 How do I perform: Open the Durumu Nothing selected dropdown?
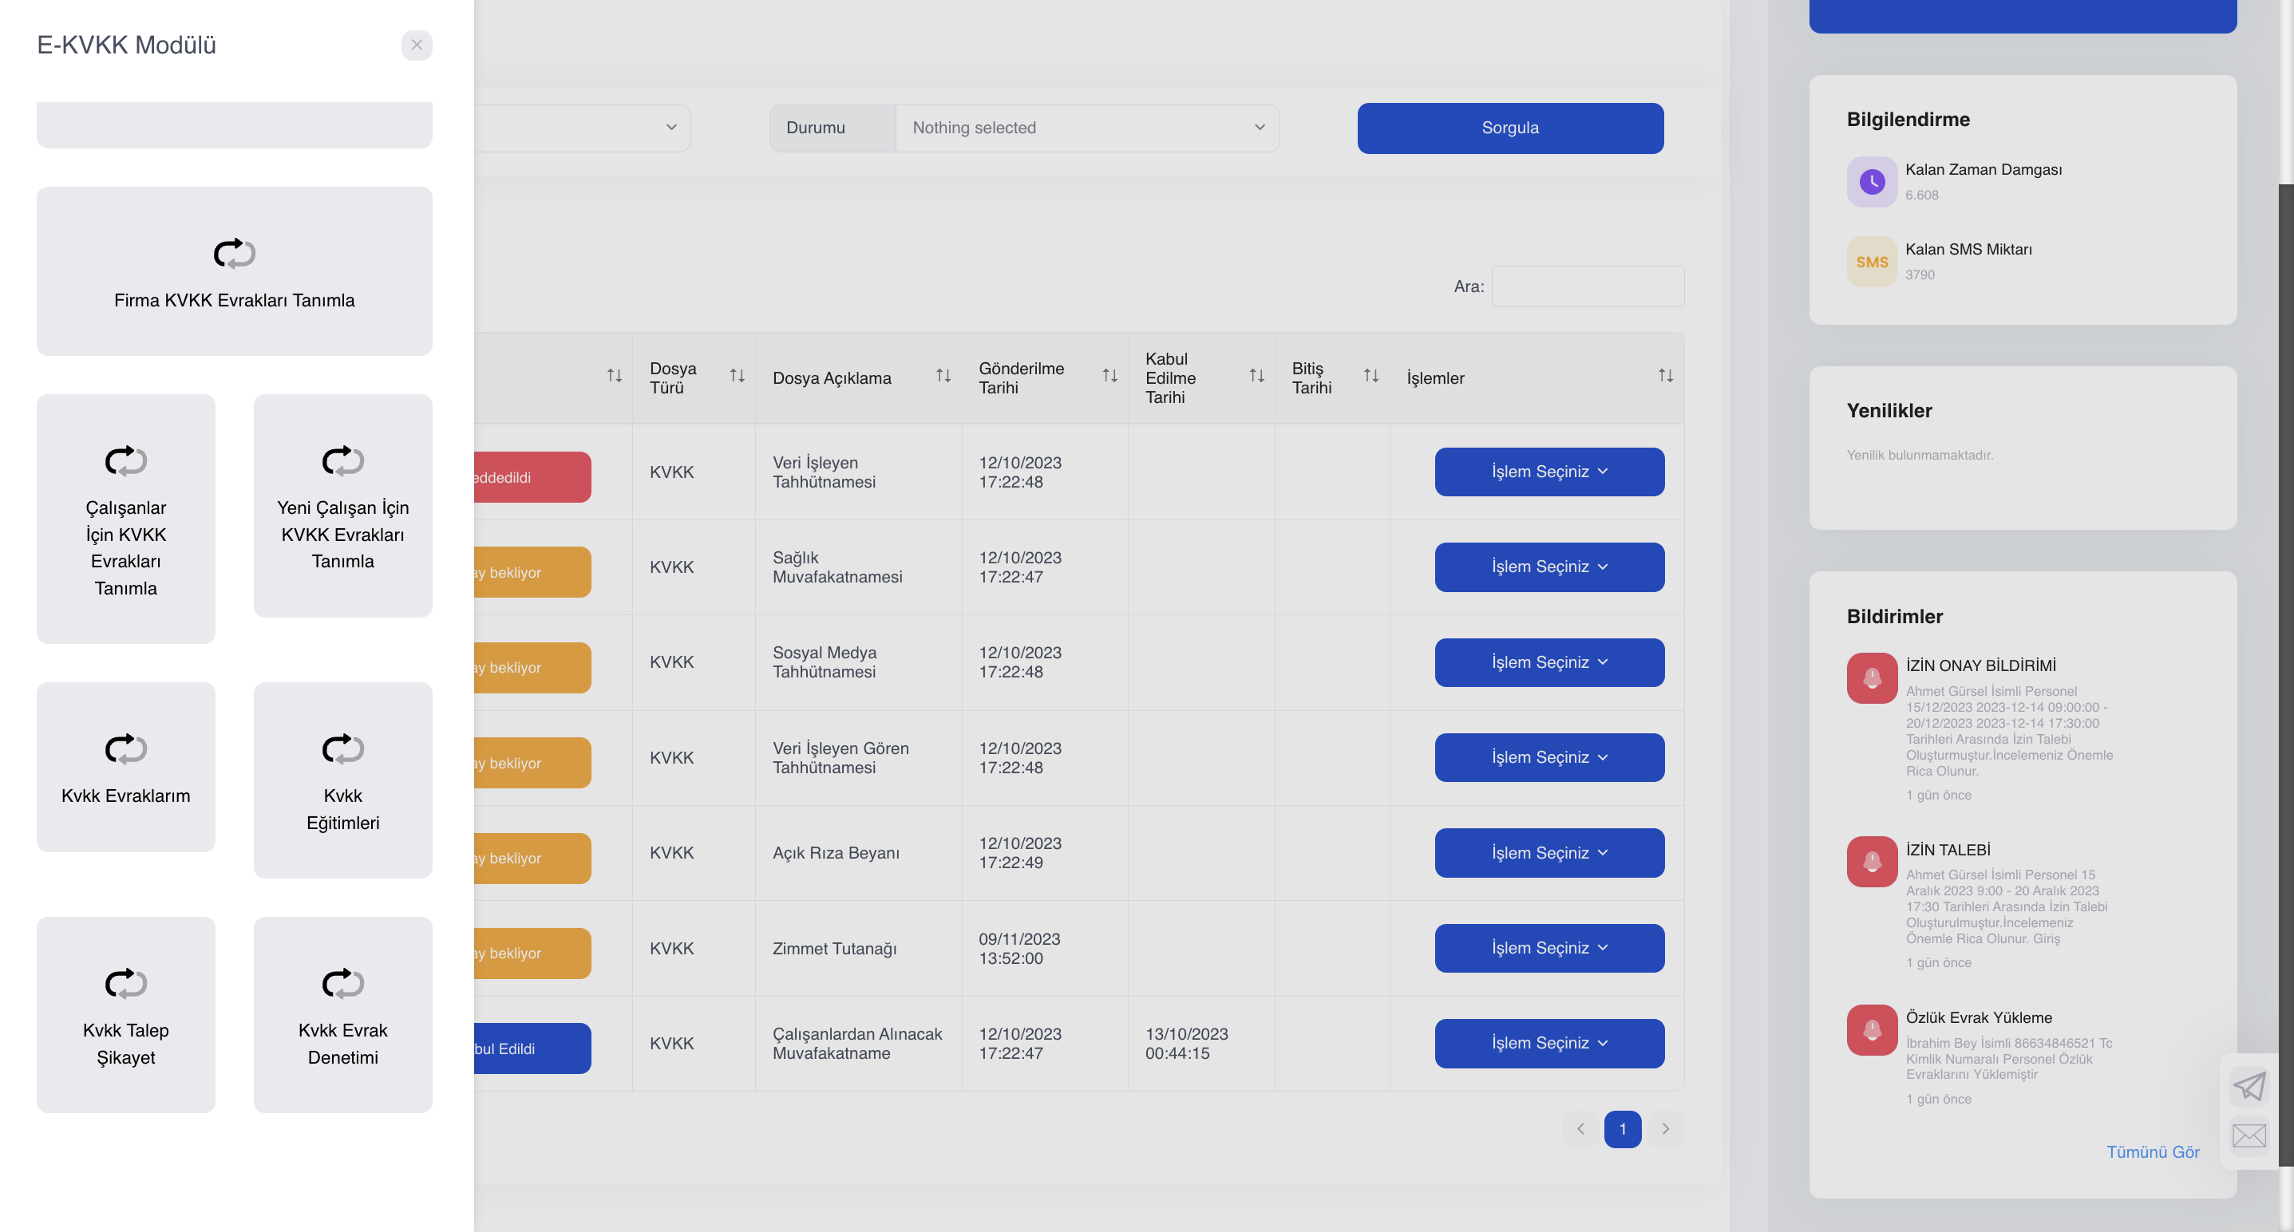1087,128
